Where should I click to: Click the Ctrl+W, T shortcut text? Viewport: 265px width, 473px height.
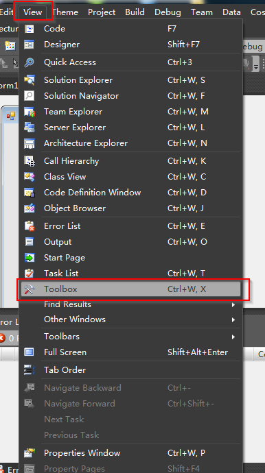tap(186, 274)
